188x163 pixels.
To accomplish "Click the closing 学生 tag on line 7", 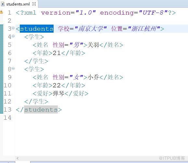I will click(36, 61).
